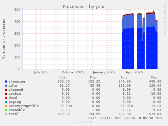Click the 'paging' legend label
The height and width of the screenshot is (126, 168).
point(15,102)
